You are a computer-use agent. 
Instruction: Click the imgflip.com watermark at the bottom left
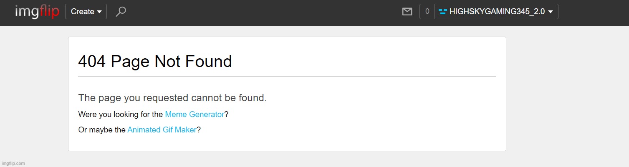[13, 163]
